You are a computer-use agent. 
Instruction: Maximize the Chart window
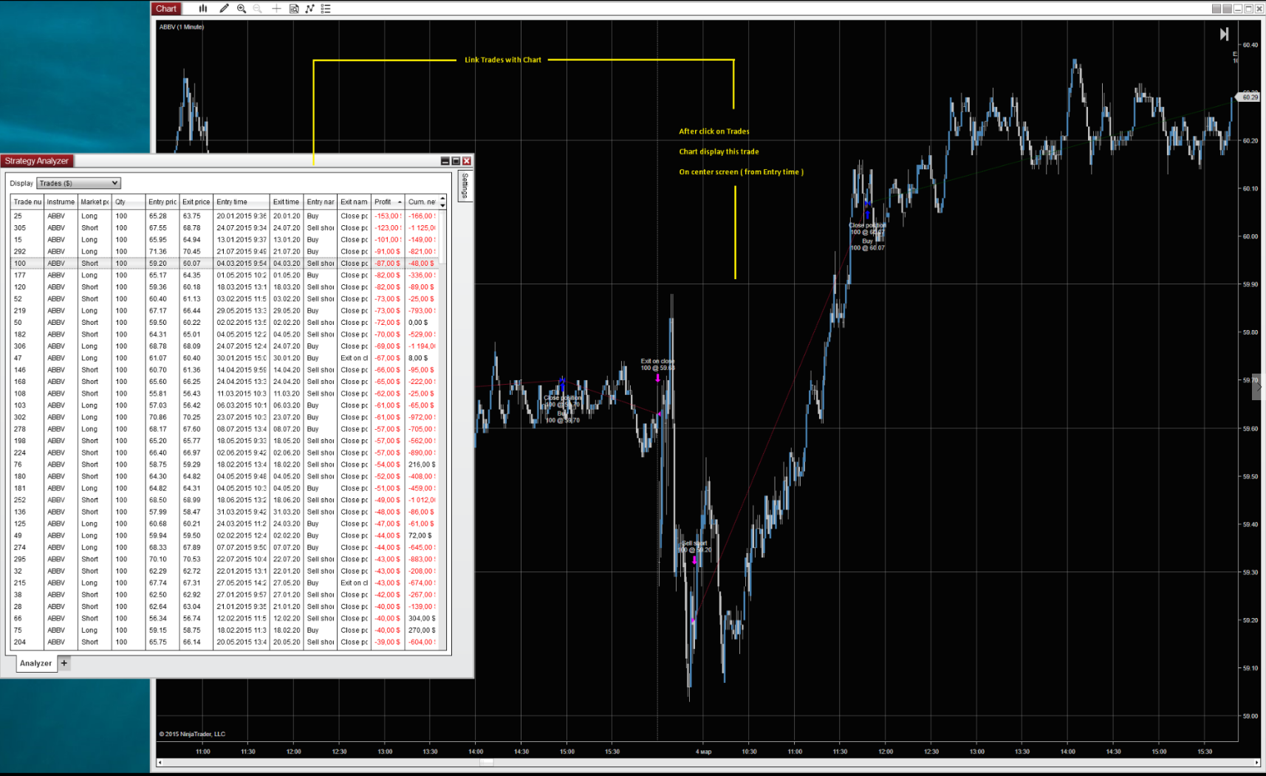pyautogui.click(x=1249, y=9)
